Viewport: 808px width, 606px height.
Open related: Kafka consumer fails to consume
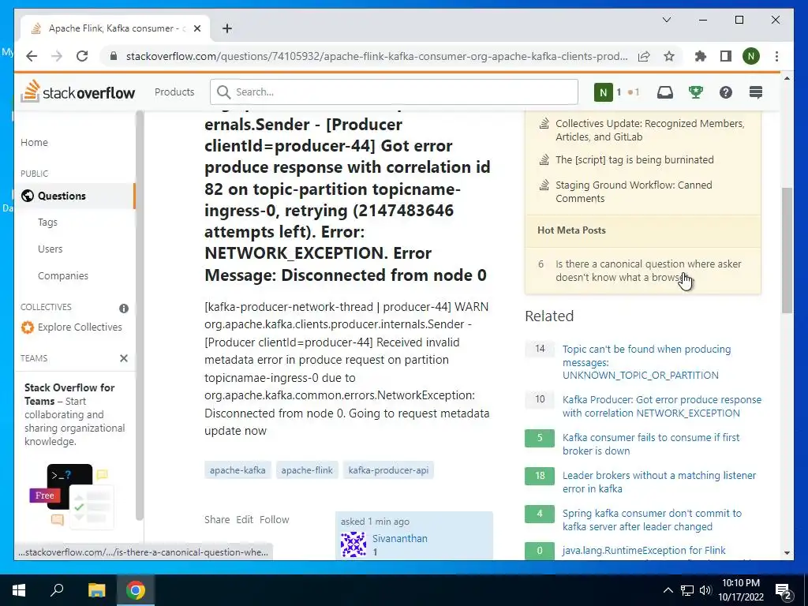[651, 443]
